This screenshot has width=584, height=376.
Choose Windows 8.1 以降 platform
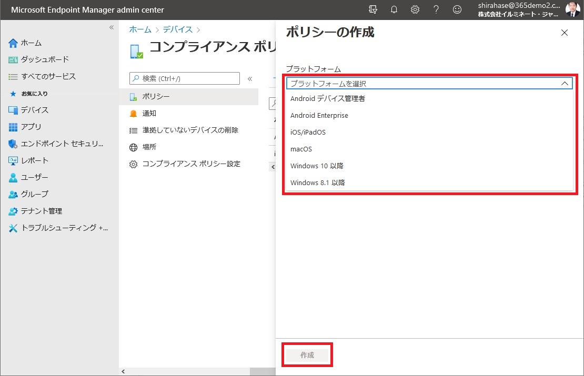point(429,182)
